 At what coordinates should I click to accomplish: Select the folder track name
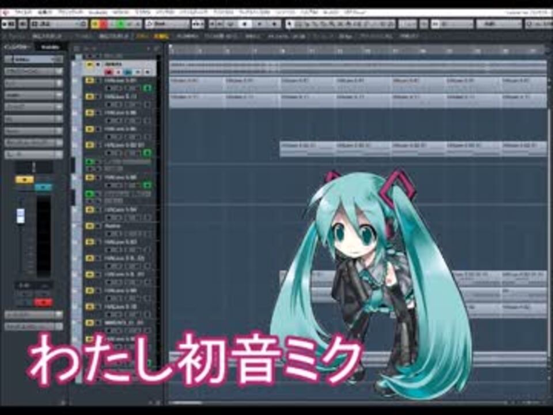pyautogui.click(x=113, y=64)
